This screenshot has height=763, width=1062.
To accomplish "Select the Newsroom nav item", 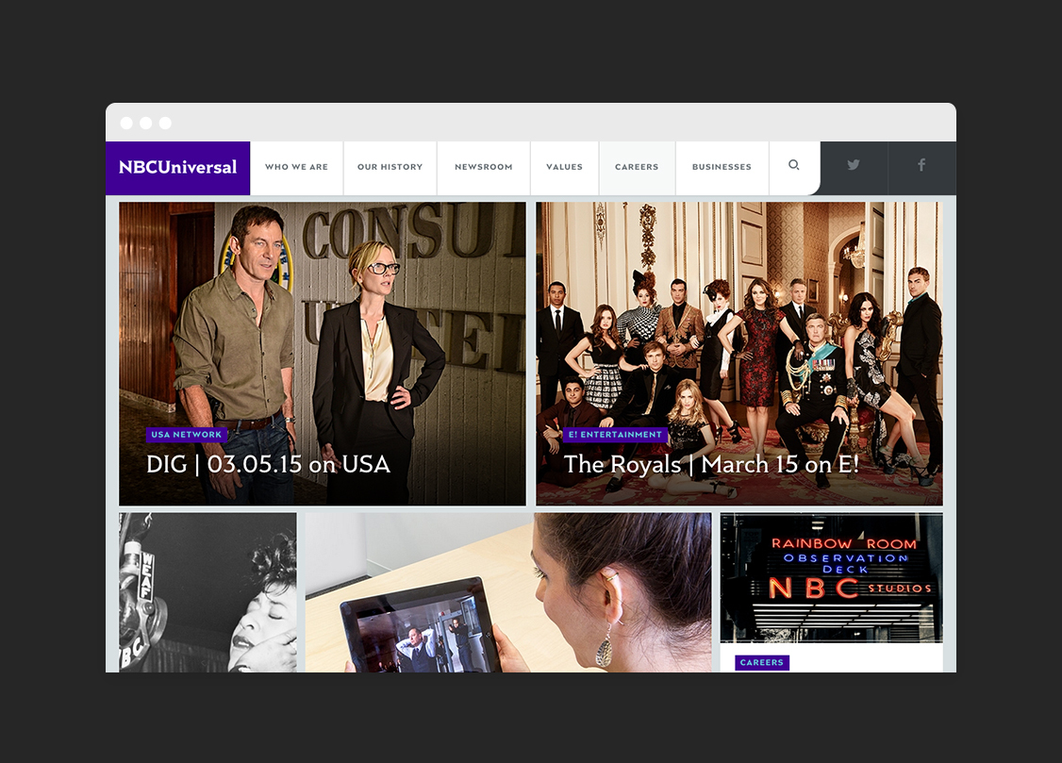I will pyautogui.click(x=483, y=167).
